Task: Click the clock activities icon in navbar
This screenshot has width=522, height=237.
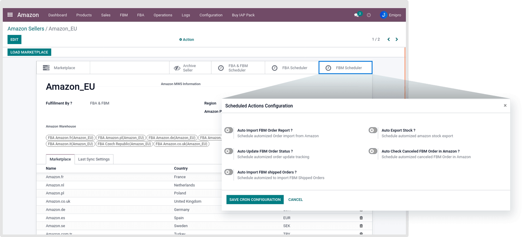Action: pyautogui.click(x=369, y=15)
